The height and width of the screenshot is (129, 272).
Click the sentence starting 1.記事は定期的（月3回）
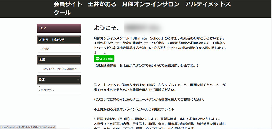click(x=157, y=119)
